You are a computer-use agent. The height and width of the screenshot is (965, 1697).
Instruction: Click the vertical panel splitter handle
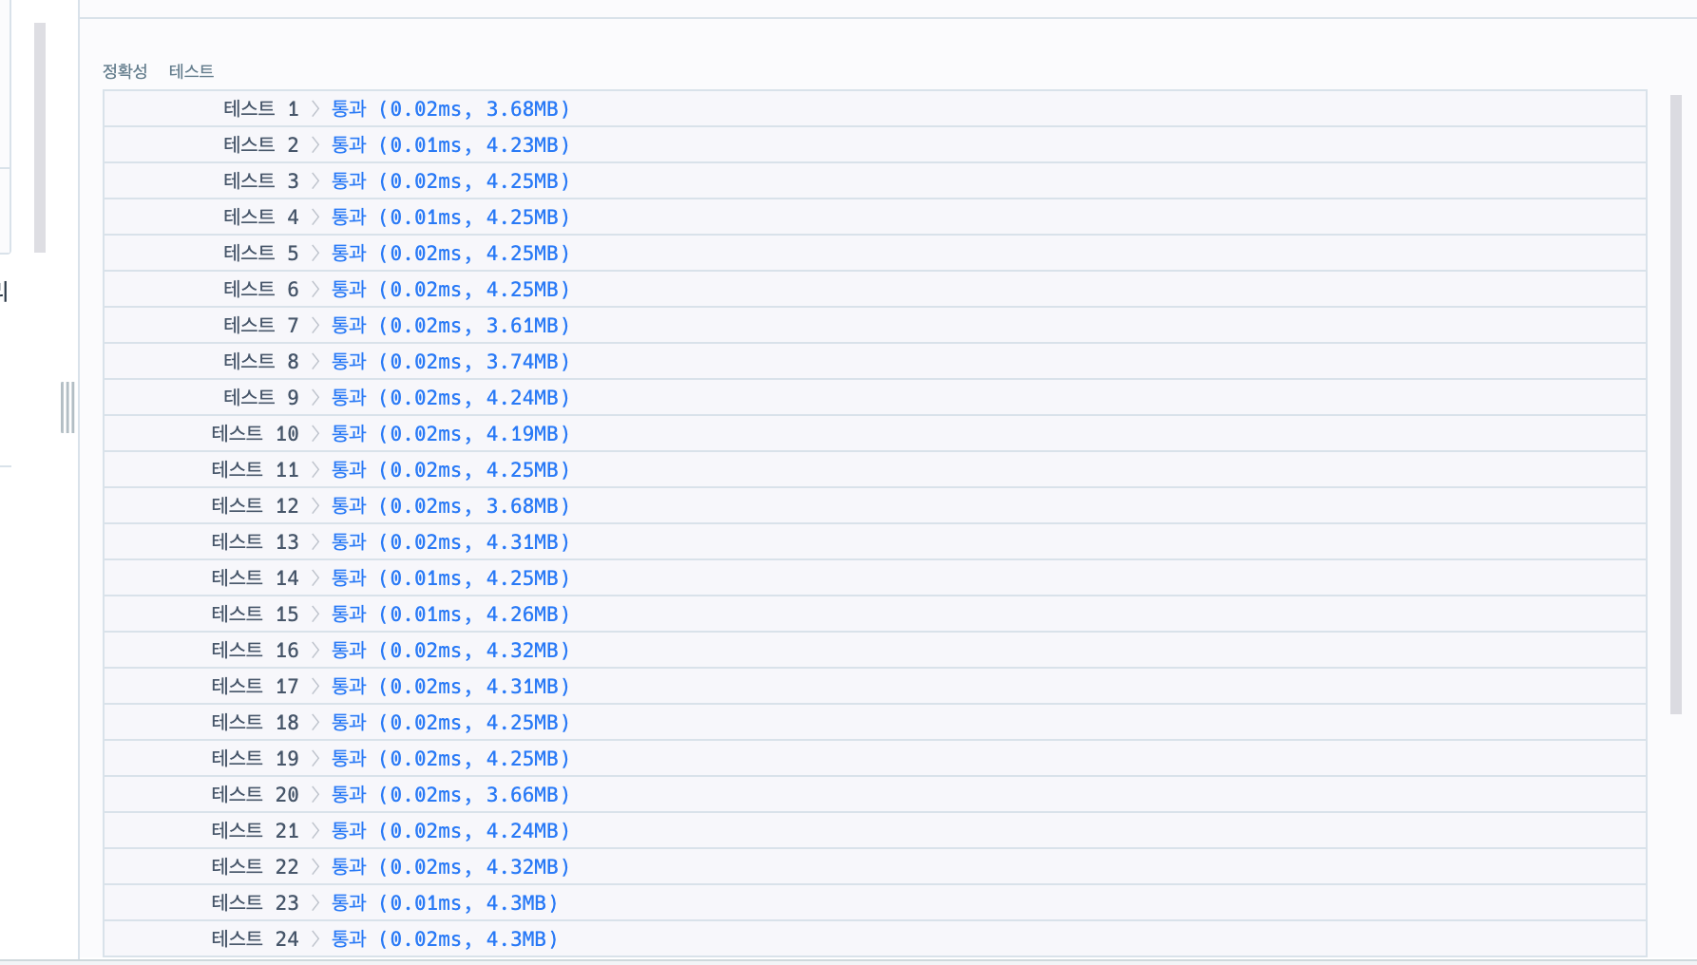click(x=67, y=407)
